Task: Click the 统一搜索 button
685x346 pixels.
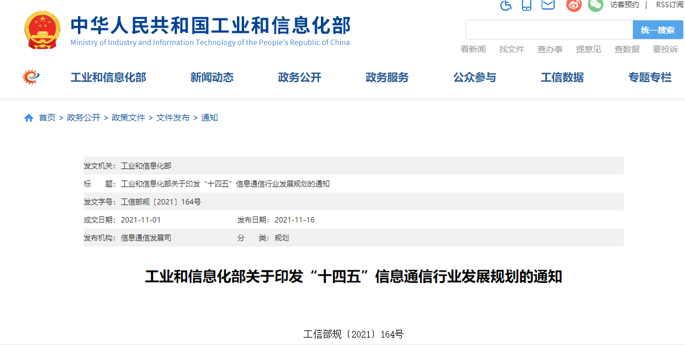Action: (658, 30)
